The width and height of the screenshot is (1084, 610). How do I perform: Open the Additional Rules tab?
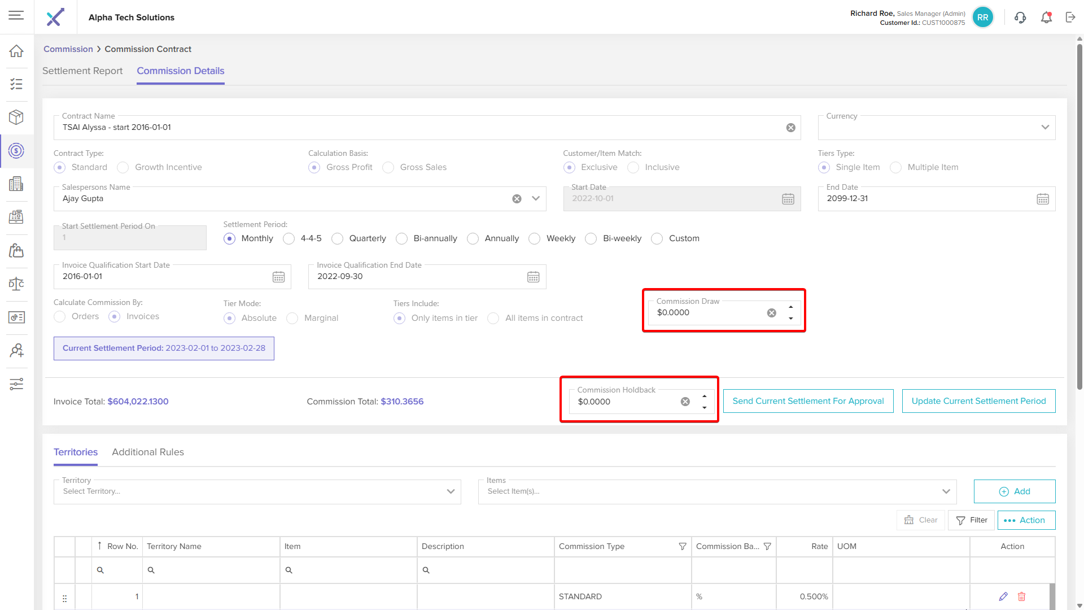pos(148,452)
